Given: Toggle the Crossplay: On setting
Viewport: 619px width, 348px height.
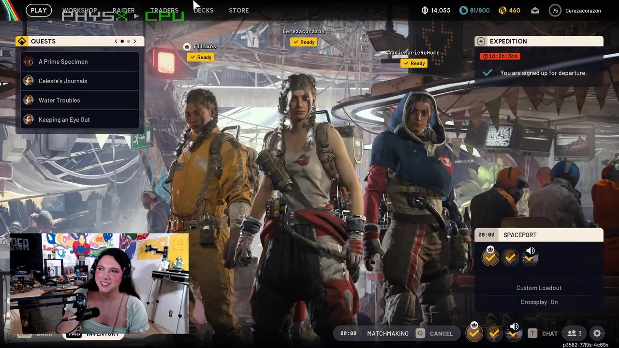Looking at the screenshot, I should pos(539,302).
